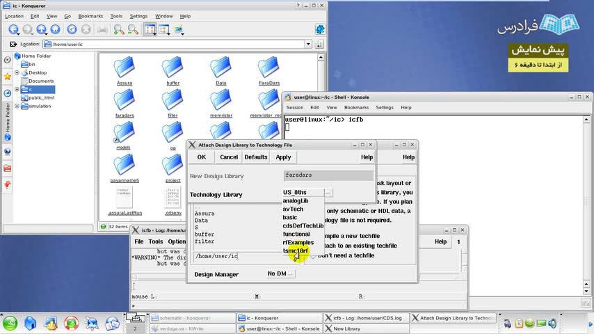
Task: Select Don't need a techfile option
Action: (x=346, y=255)
